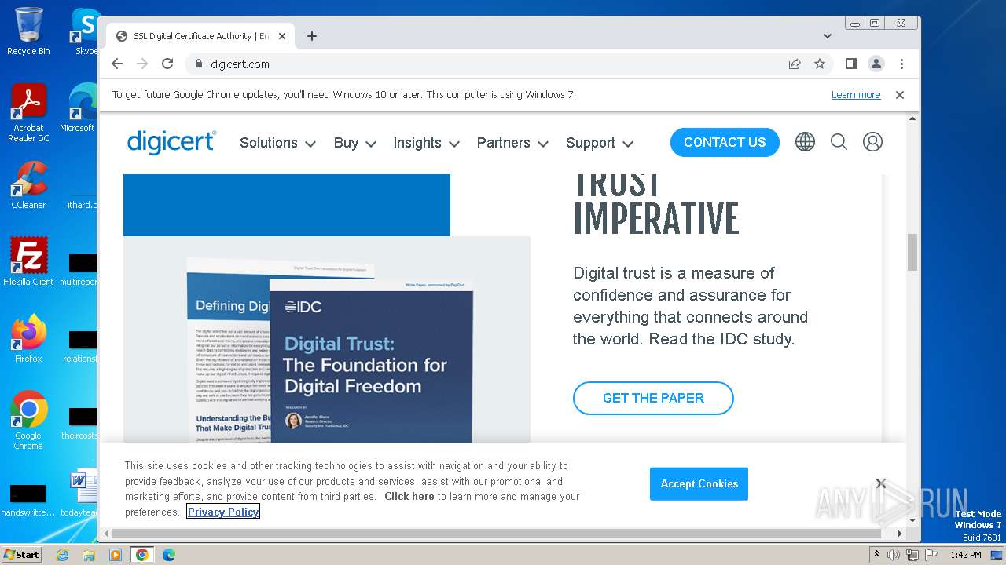Open DigiCert account login icon
This screenshot has width=1006, height=565.
[872, 142]
